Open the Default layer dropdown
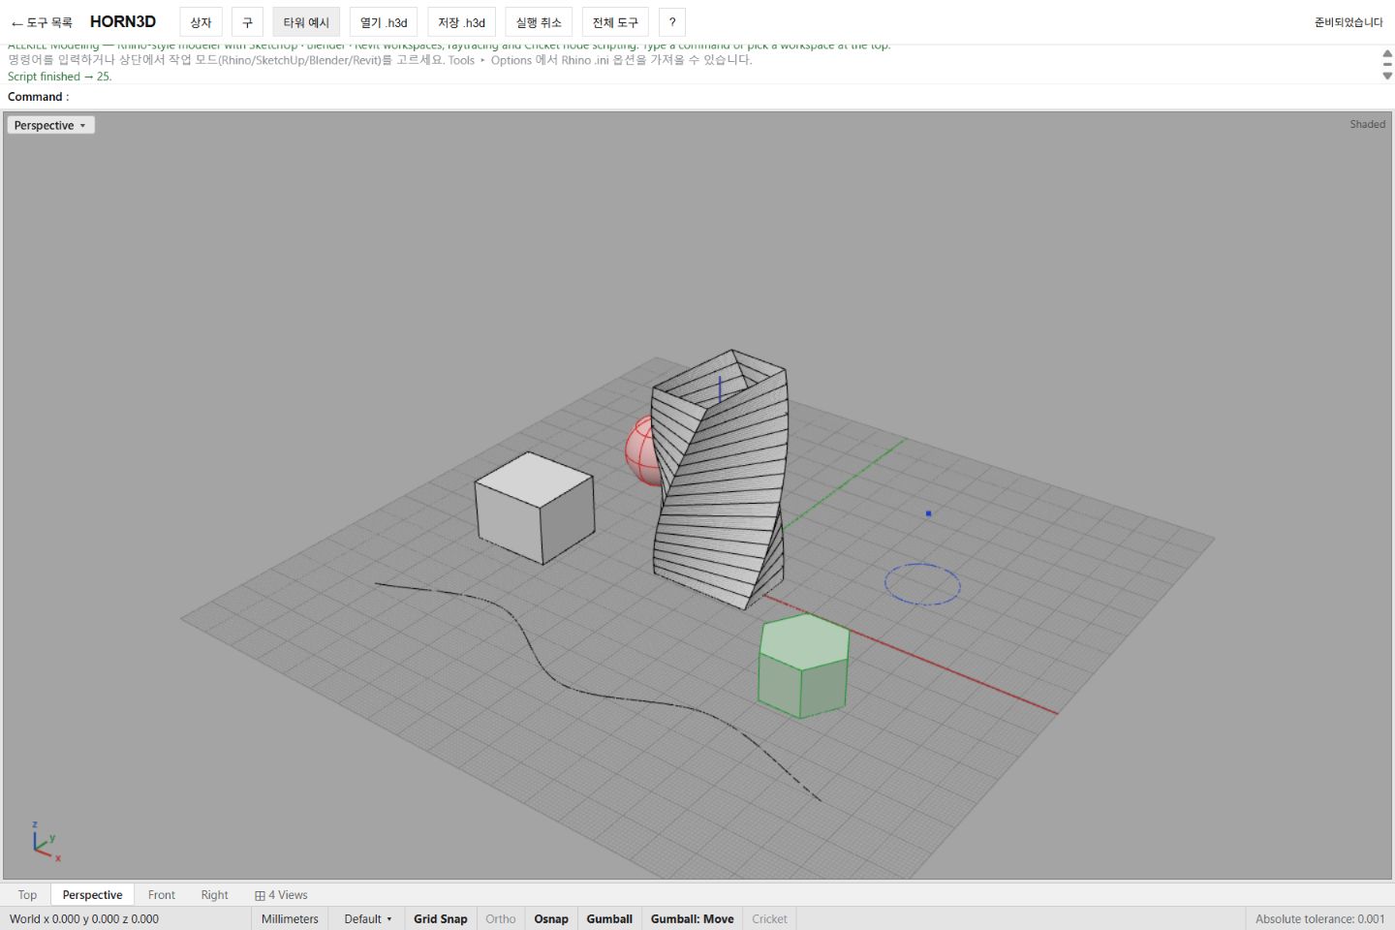 pos(368,919)
